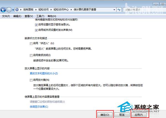Open 更改文本和图标的大小(Z) link
Image resolution: width=166 pixels, height=118 pixels.
[x=44, y=73]
